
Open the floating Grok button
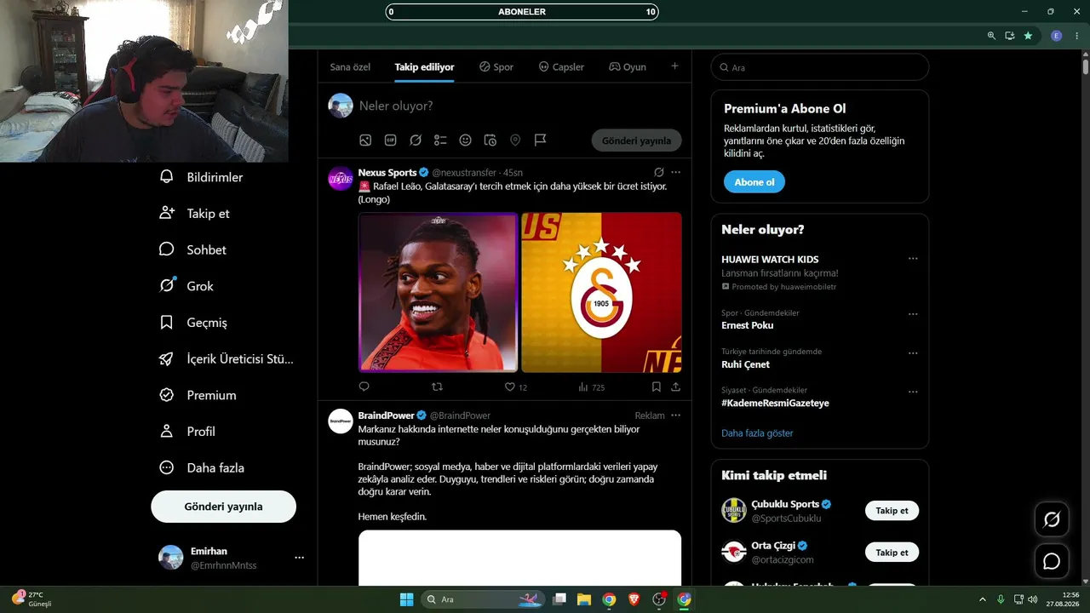coord(1052,519)
